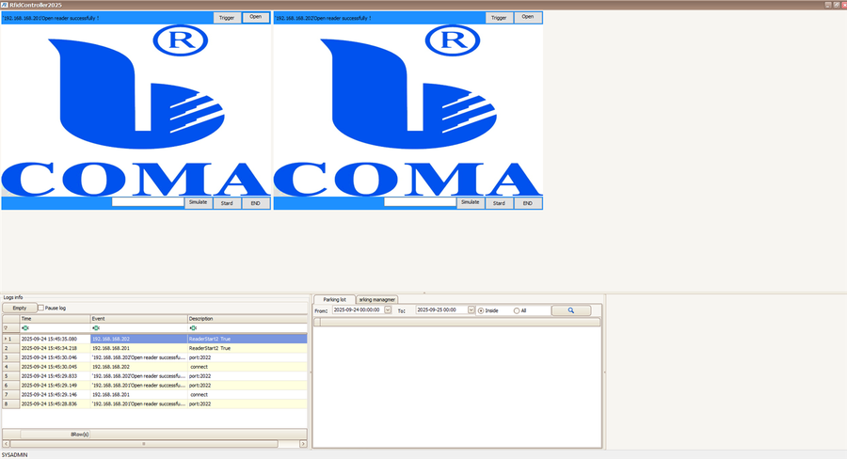Click the Time column filter icon
847x459 pixels.
point(25,327)
